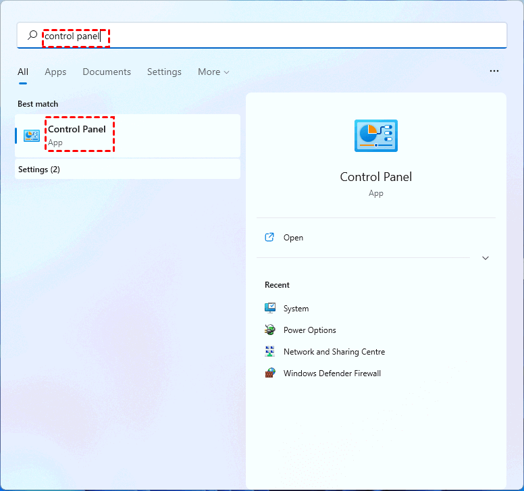Open the System recent entry

(x=296, y=309)
